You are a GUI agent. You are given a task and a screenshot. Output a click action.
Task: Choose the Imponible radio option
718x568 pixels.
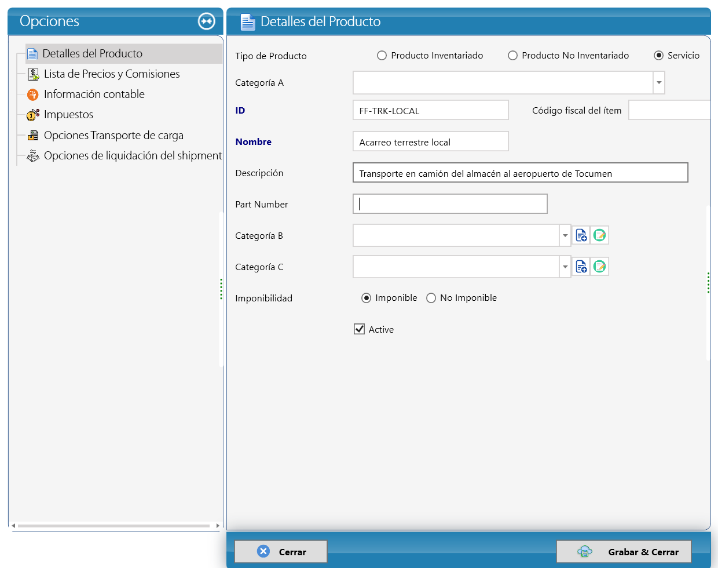(366, 298)
